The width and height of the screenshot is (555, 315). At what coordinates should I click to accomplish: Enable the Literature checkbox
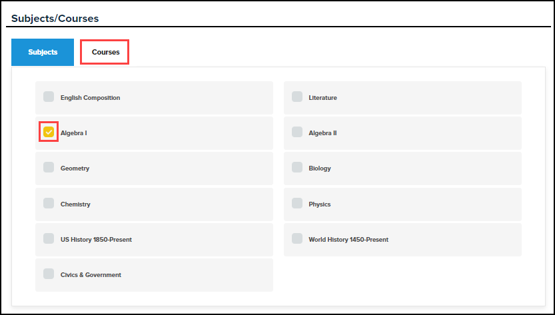click(297, 97)
